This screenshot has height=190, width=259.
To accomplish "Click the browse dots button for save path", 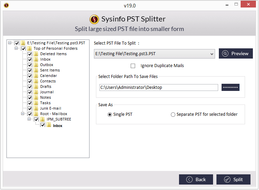I will pyautogui.click(x=230, y=88).
